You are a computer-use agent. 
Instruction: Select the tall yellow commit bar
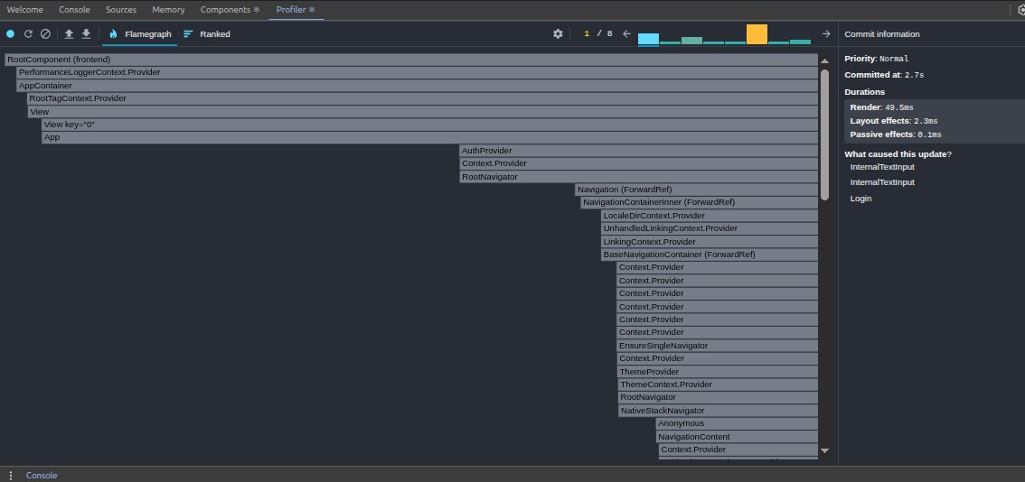pos(757,34)
